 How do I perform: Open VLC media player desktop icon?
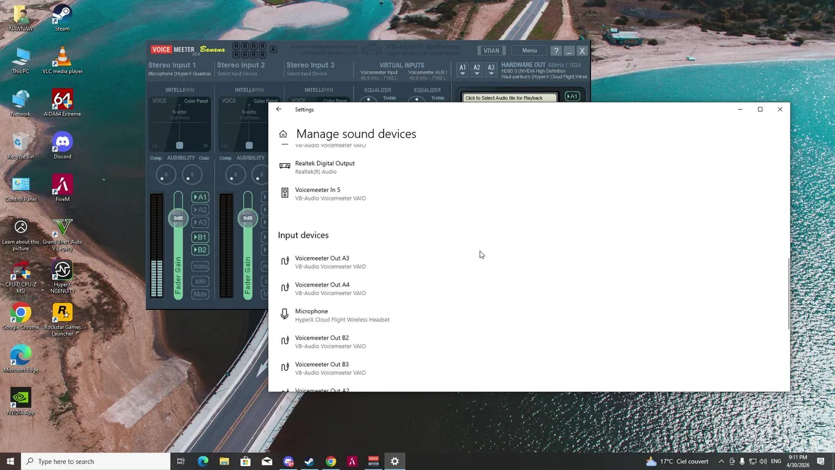click(62, 60)
